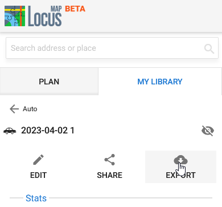Toggle track visibility with crossed-eye icon
This screenshot has height=207, width=222.
[x=208, y=131]
